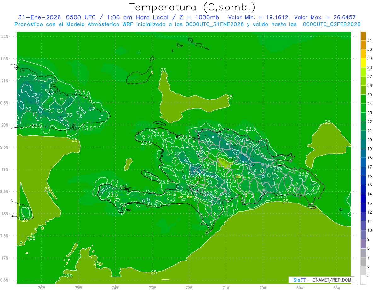Image resolution: width=378 pixels, height=292 pixels.
Task: Click latitude axis label '19N'
Action: pyautogui.click(x=5, y=169)
